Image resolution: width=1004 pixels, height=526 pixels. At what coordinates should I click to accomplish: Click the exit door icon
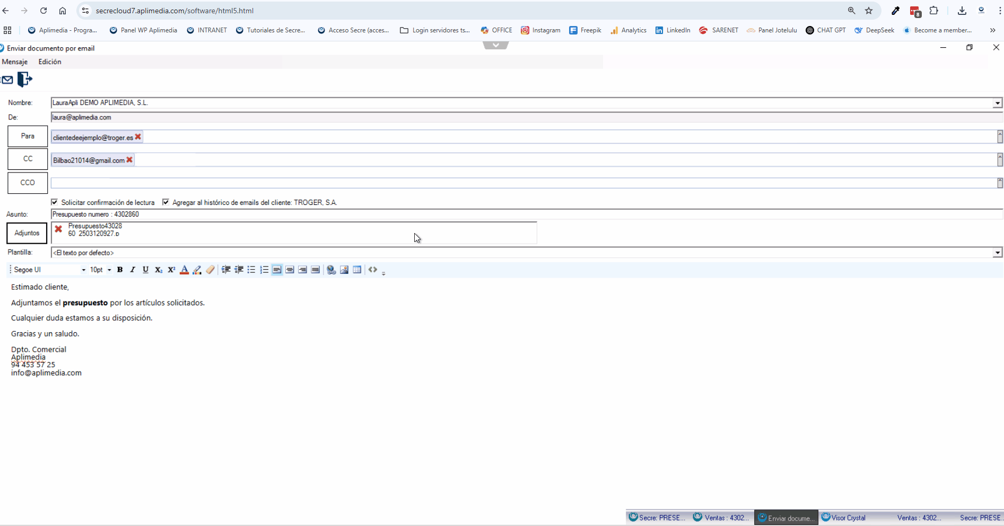(x=24, y=80)
